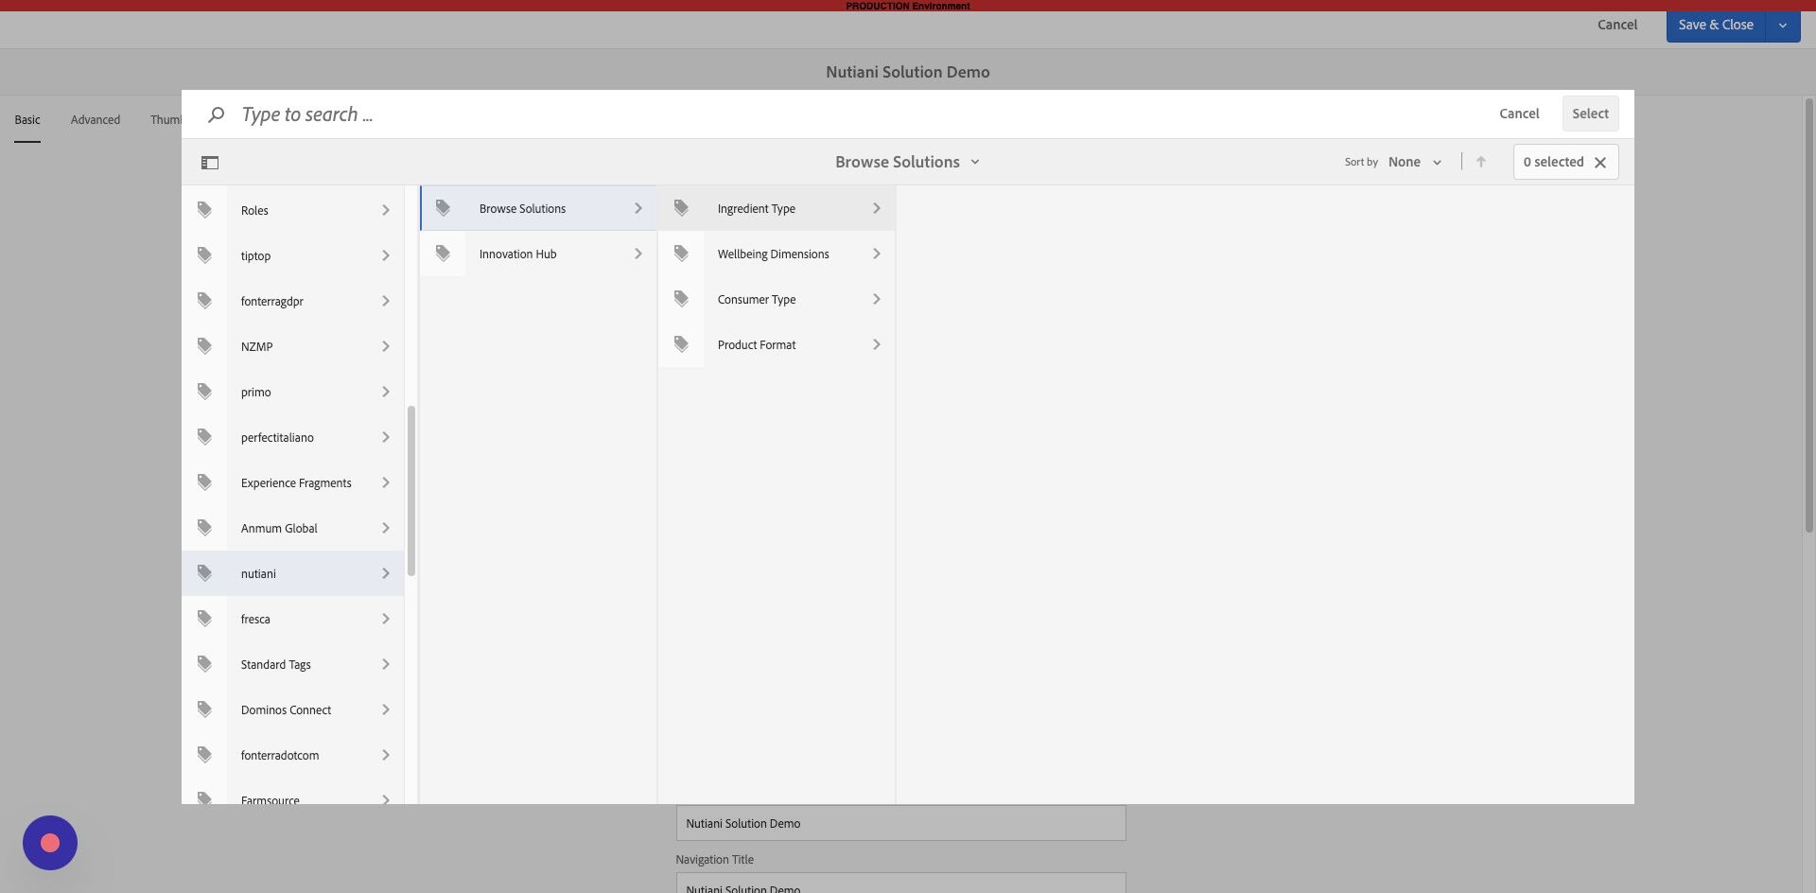Image resolution: width=1816 pixels, height=893 pixels.
Task: Open the Save & Close dropdown arrow
Action: pos(1783,26)
